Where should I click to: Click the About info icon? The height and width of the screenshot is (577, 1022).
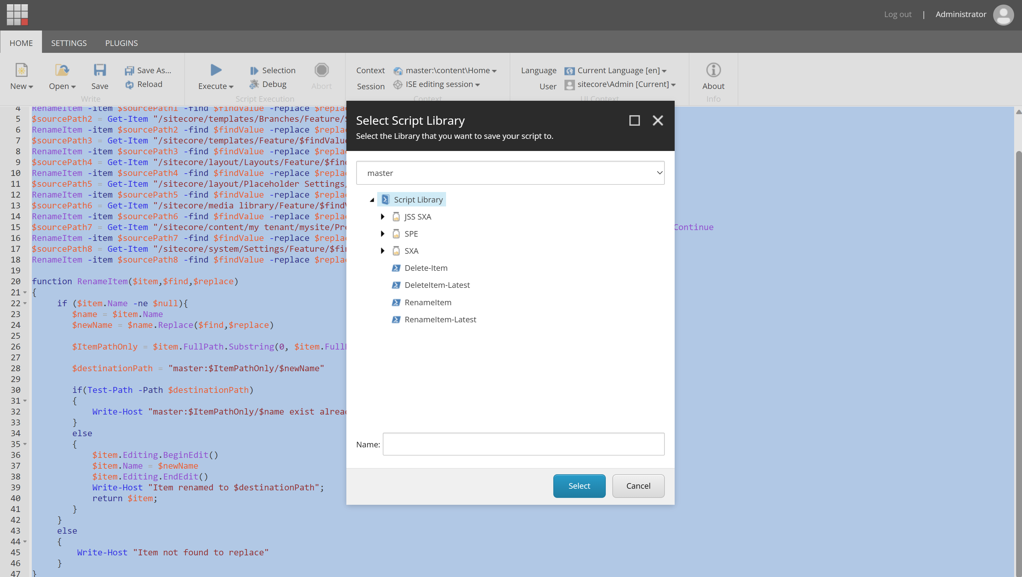click(713, 71)
